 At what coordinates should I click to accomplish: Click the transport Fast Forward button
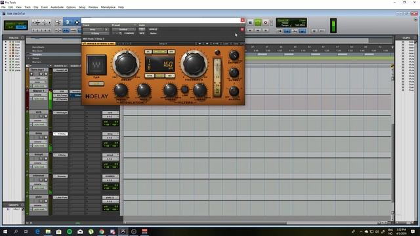pyautogui.click(x=258, y=31)
